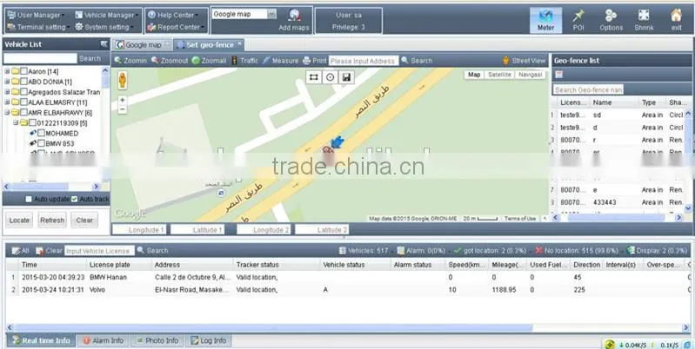Click the Input Vehicle License field
695x349 pixels.
point(99,251)
